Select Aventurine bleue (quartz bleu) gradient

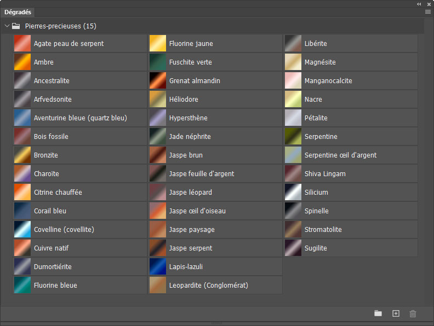[x=22, y=118]
